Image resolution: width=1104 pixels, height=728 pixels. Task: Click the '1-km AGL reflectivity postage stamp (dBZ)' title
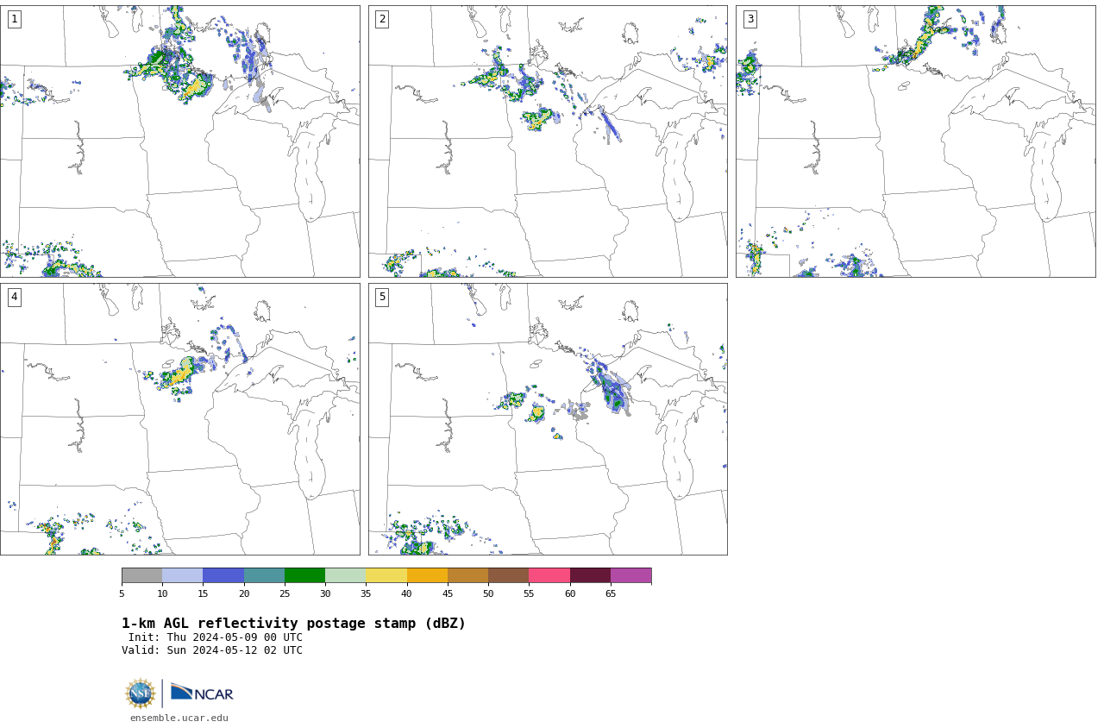click(x=293, y=624)
